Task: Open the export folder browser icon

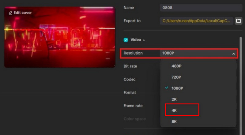Action: pyautogui.click(x=238, y=21)
